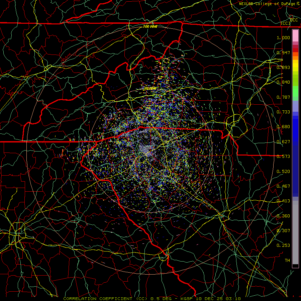Viewport: 301px width, 301px height.
Task: Select the 0.520 scale value
Action: pos(283,172)
